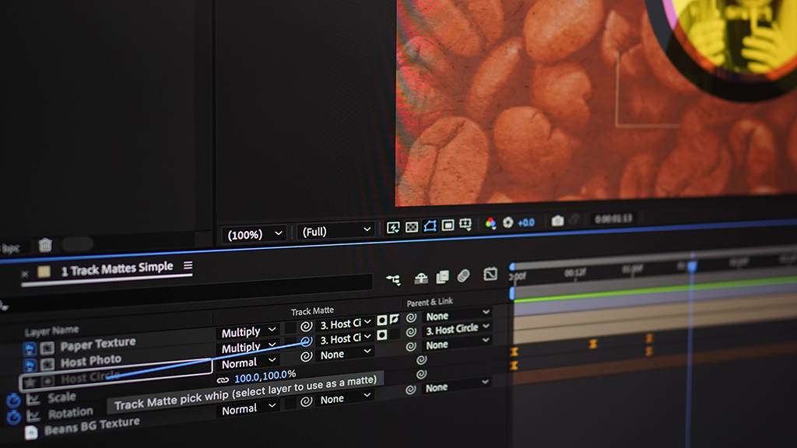This screenshot has width=797, height=448.
Task: Click the Show Snapshot icon
Action: (x=575, y=219)
